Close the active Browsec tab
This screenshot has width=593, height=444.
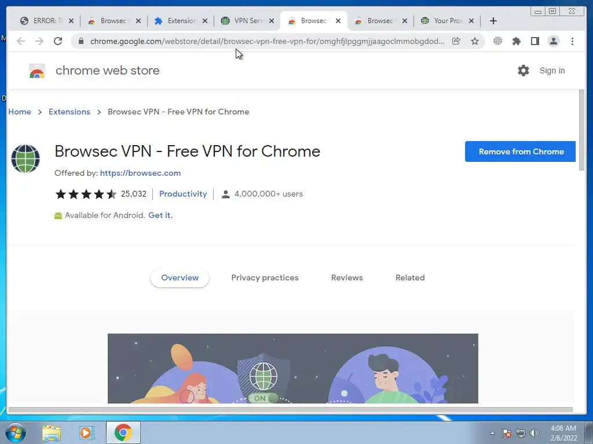click(338, 21)
